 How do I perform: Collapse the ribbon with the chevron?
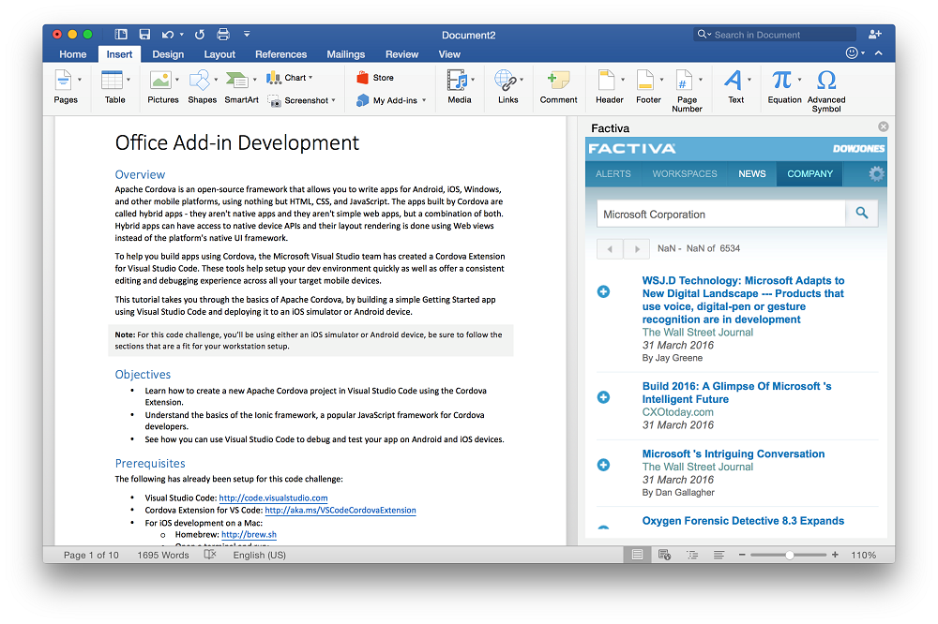pos(879,53)
